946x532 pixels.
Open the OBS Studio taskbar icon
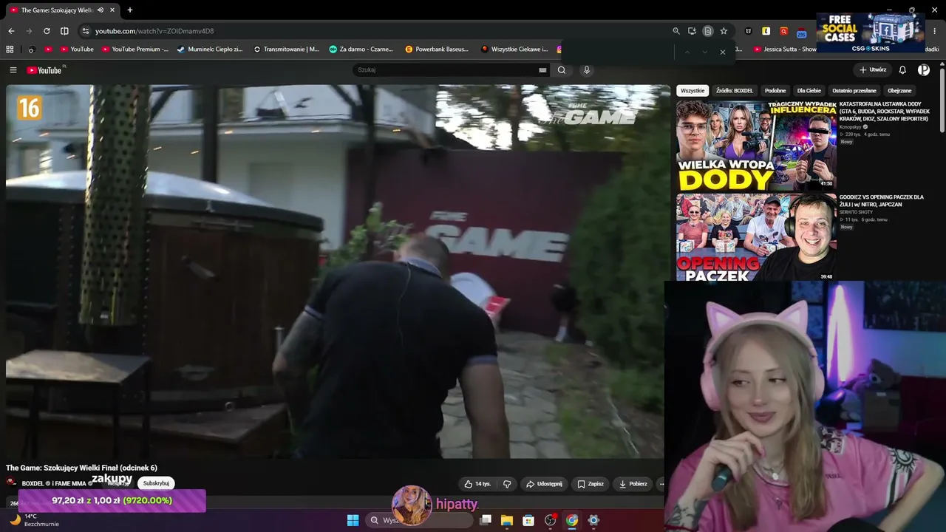point(551,520)
